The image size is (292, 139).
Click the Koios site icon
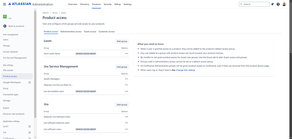point(5,17)
